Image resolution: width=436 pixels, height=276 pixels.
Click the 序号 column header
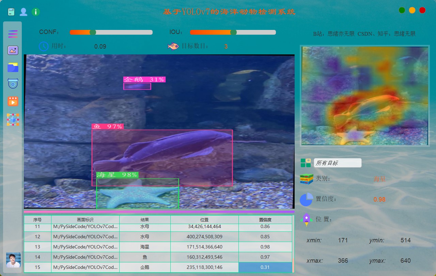(37, 220)
